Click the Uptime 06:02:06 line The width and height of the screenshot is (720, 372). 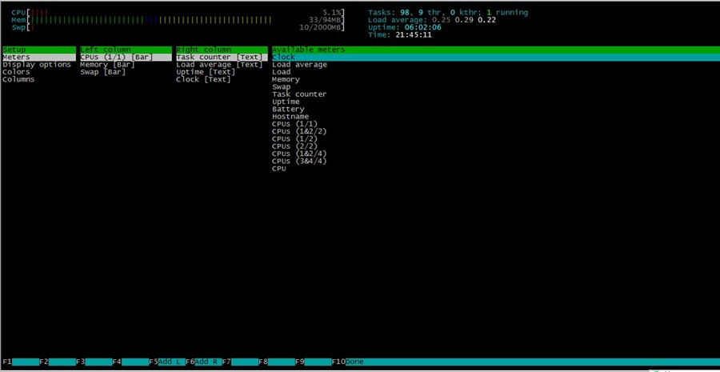click(405, 27)
